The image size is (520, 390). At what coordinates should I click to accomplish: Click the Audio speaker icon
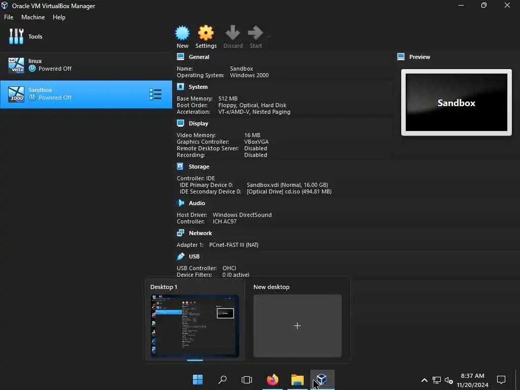coord(180,203)
